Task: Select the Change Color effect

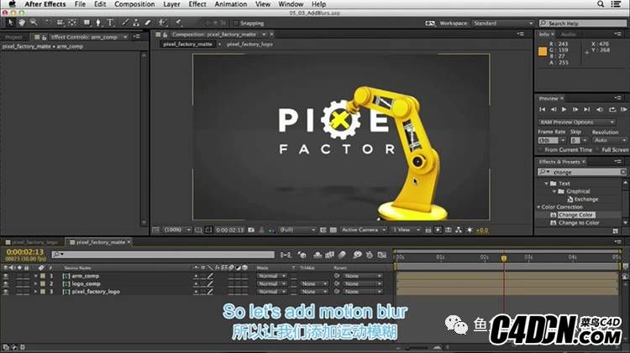Action: [x=576, y=215]
